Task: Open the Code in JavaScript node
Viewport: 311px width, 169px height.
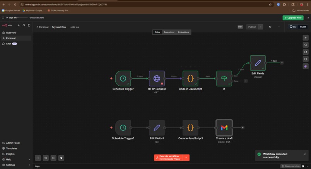Action: click(190, 79)
